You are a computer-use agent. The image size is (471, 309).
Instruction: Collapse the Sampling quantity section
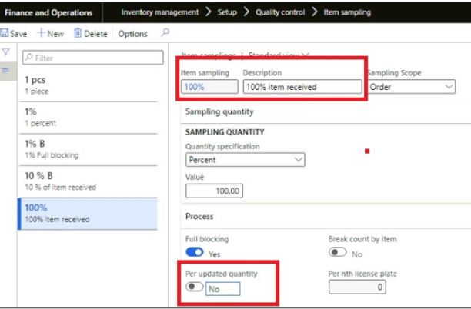219,111
